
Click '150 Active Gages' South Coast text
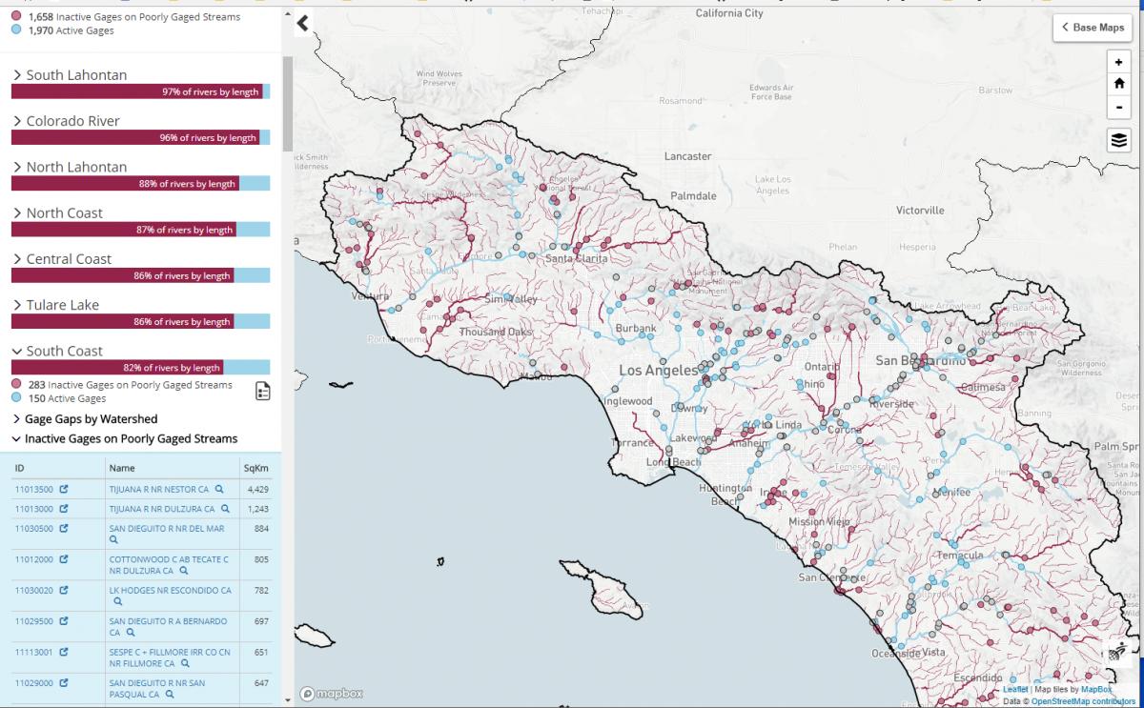point(67,398)
